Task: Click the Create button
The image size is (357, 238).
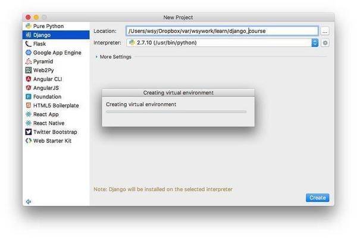Action: point(317,198)
